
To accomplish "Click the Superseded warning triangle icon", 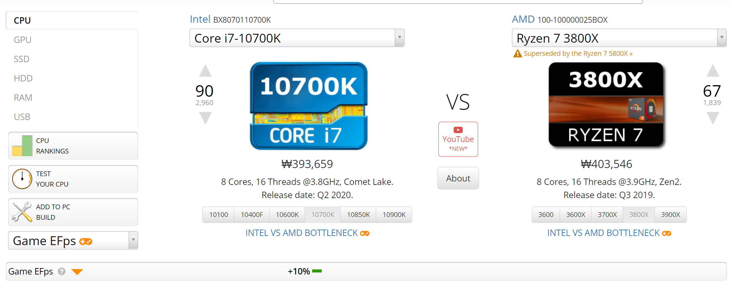I will tap(517, 53).
